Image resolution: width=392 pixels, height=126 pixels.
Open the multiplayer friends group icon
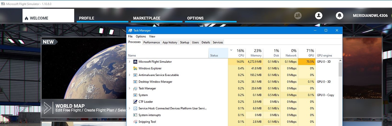pos(298,16)
